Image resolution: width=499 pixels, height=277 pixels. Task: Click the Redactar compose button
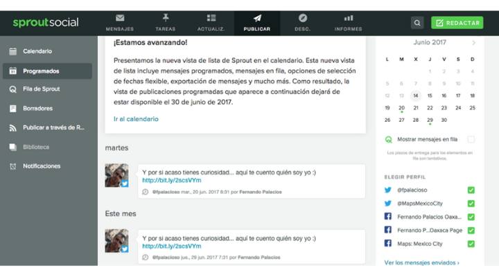tap(457, 23)
